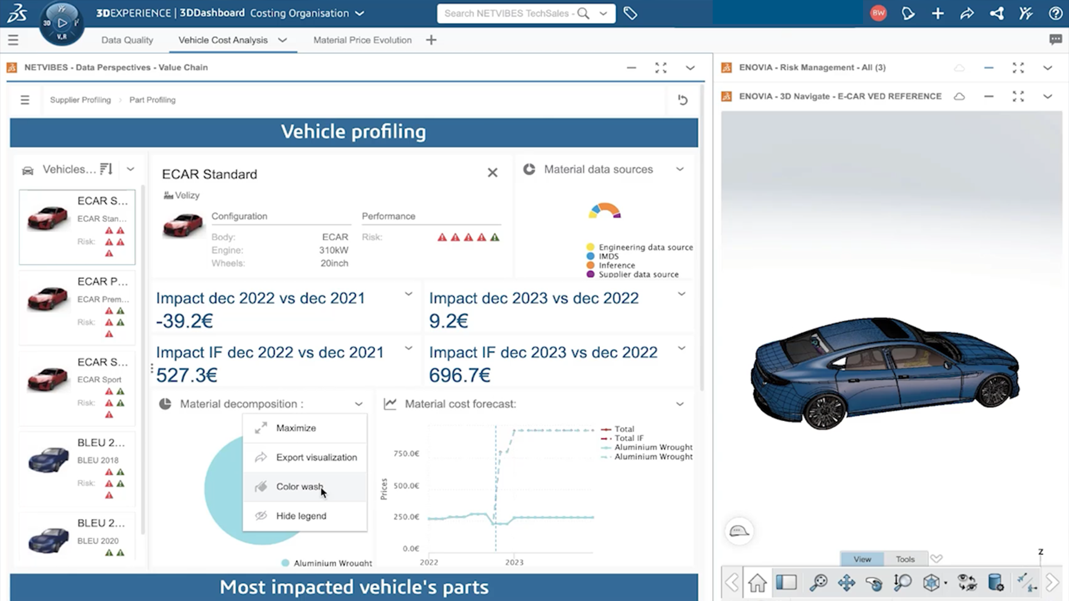Choose Color wash from the menu
The height and width of the screenshot is (601, 1069).
point(299,486)
